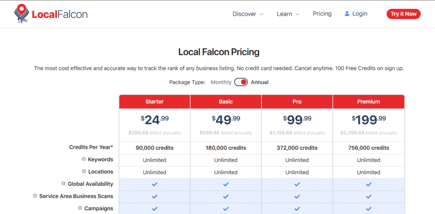Image resolution: width=435 pixels, height=214 pixels.
Task: Click '$1,199.88 billed annually' text
Action: [x=297, y=133]
